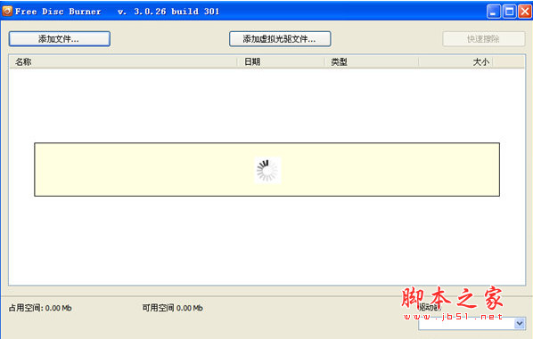Sort list by 名称 column header
Viewport: 533px width, 339px height.
[x=123, y=62]
